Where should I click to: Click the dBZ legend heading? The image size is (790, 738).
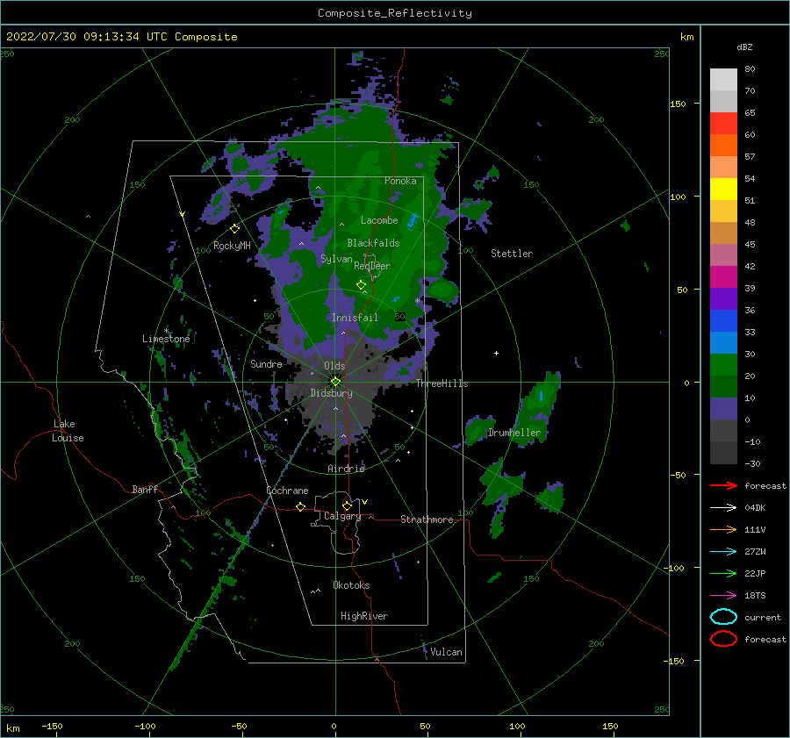coord(744,47)
